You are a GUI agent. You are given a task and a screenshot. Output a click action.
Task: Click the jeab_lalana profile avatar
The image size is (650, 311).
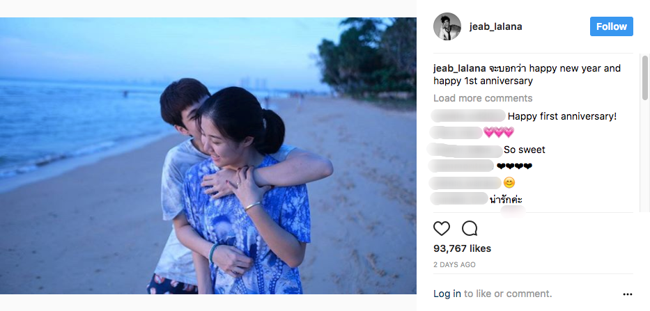(x=447, y=26)
